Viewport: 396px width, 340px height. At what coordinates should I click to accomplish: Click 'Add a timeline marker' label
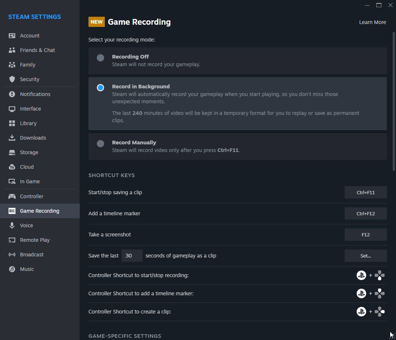point(114,213)
